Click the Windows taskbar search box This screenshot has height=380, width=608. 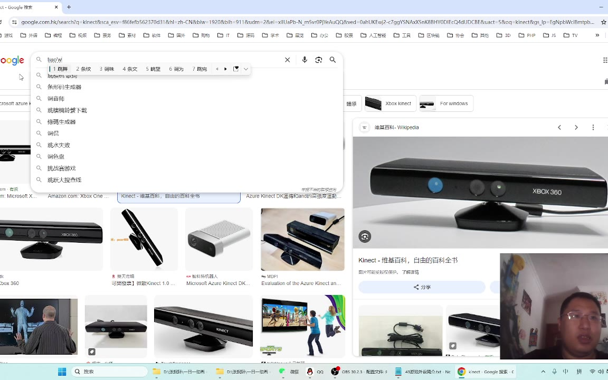coord(110,372)
